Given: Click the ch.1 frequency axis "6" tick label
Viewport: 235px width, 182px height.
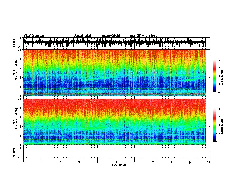Looking at the screenshot, I should (20, 68).
